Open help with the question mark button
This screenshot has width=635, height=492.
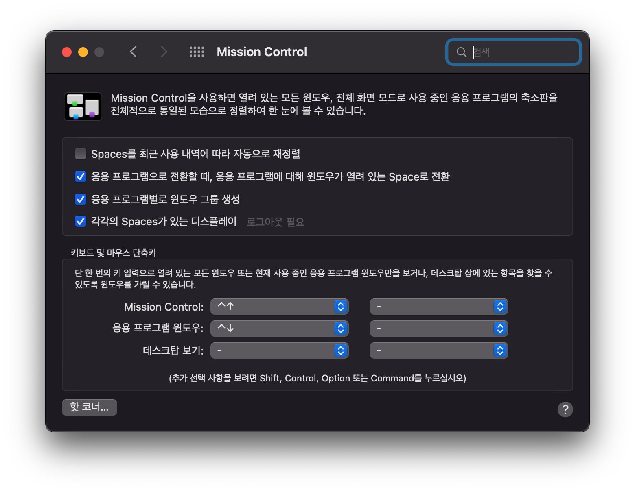(x=565, y=409)
